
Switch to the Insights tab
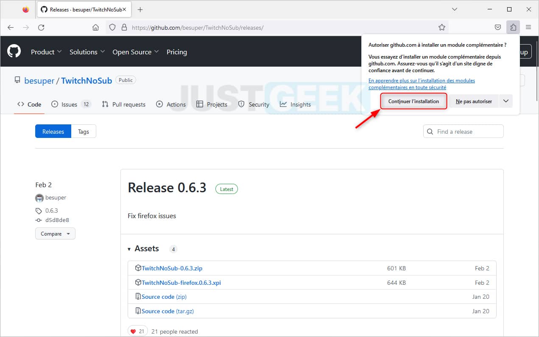[x=295, y=104]
